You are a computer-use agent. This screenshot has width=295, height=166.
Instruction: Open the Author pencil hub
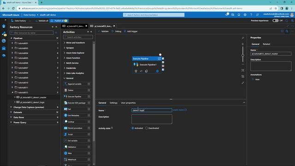point(4,34)
